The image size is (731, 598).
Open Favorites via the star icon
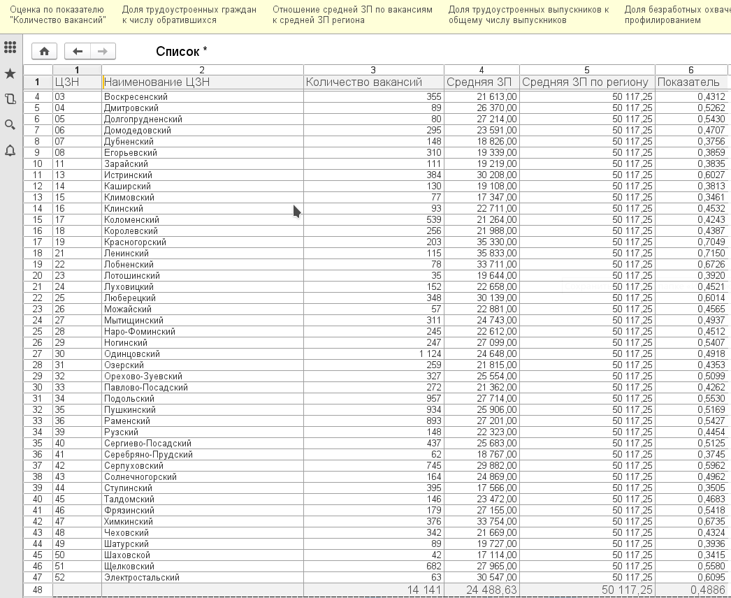click(x=10, y=74)
